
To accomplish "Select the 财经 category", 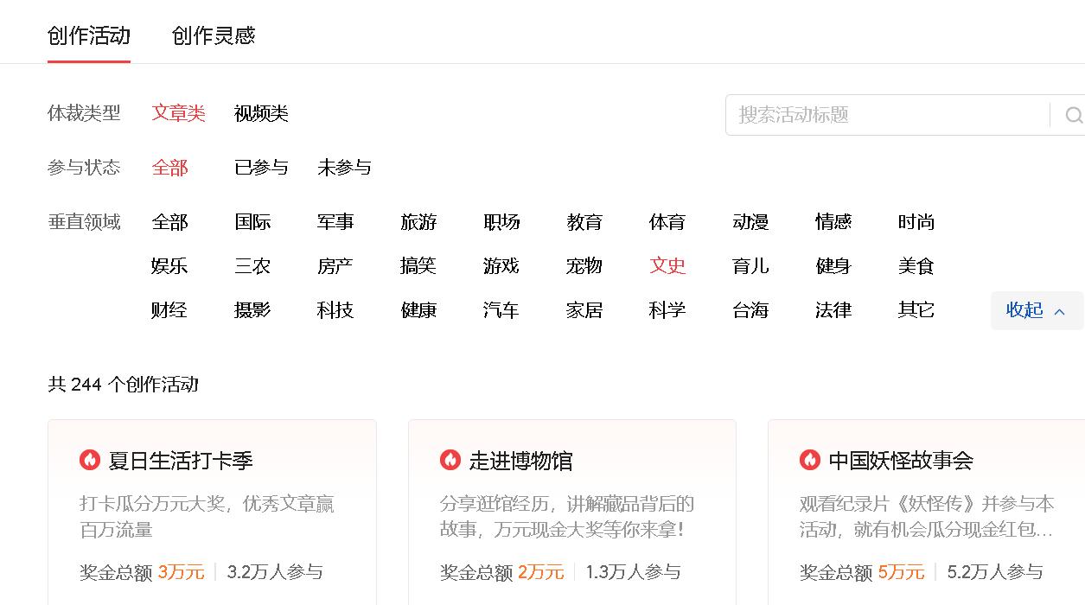I will pyautogui.click(x=169, y=310).
